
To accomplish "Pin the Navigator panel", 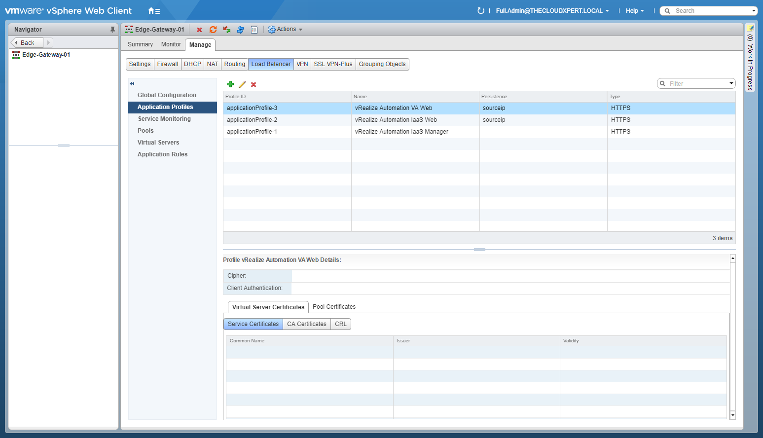I will coord(112,30).
